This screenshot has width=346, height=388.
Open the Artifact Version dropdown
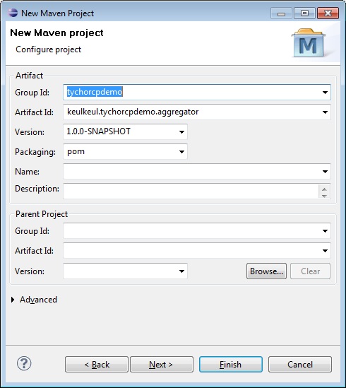coord(181,132)
